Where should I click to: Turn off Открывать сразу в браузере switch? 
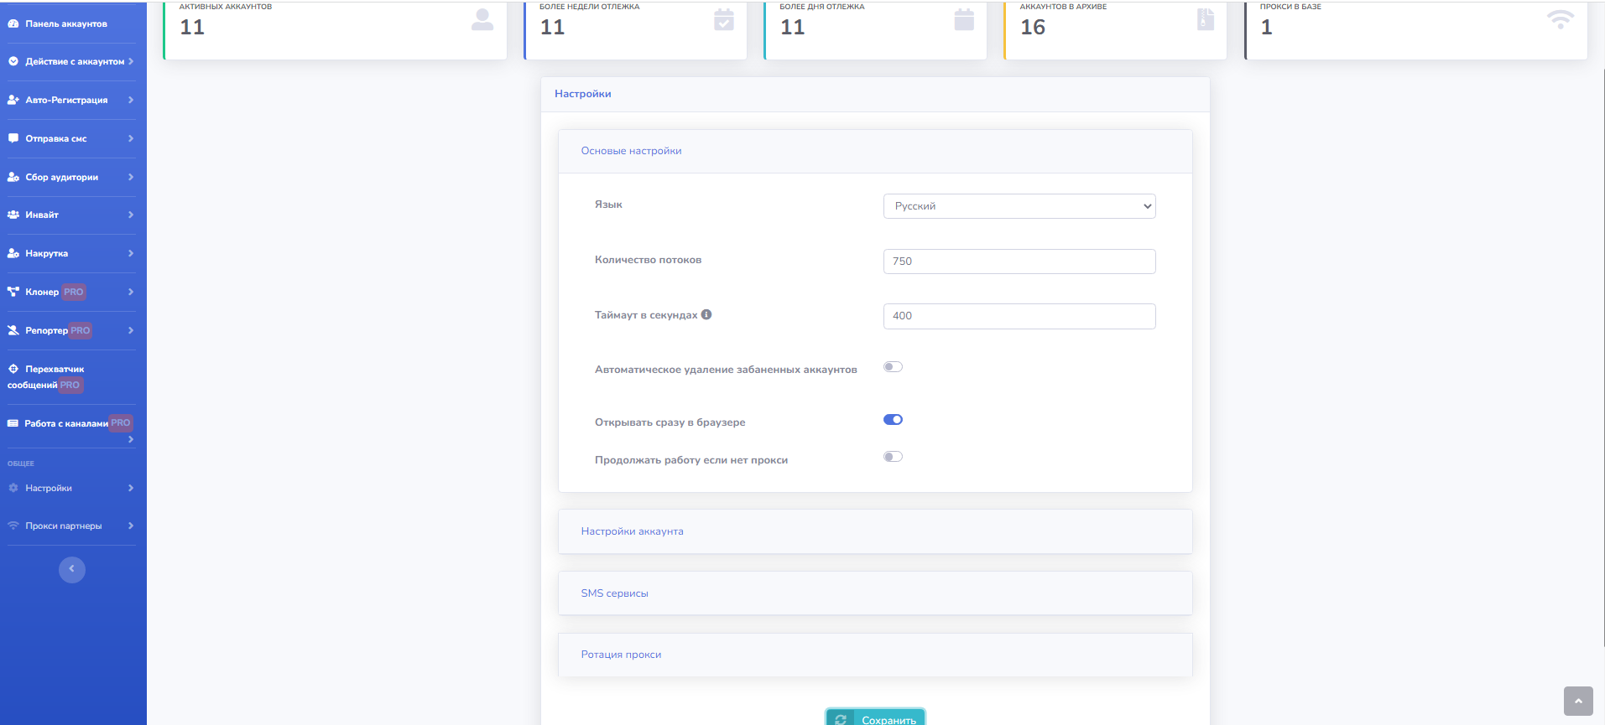point(893,420)
